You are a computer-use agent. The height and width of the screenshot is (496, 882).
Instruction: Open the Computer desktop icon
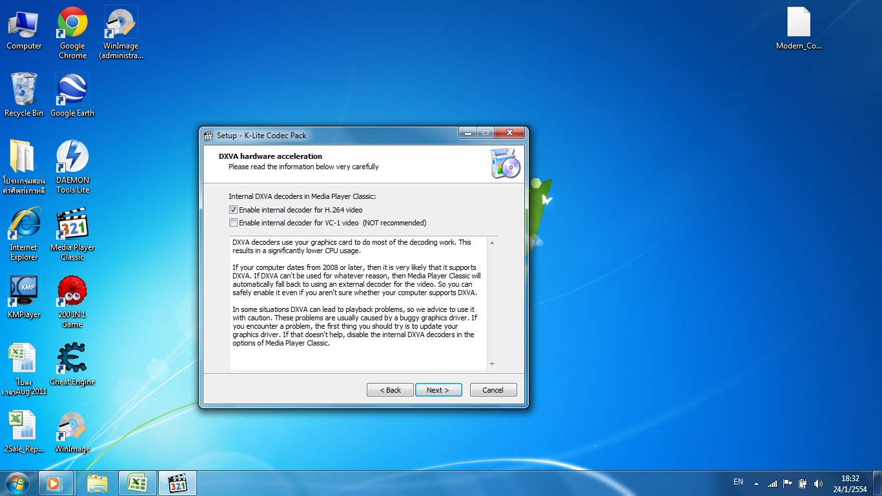pos(24,29)
